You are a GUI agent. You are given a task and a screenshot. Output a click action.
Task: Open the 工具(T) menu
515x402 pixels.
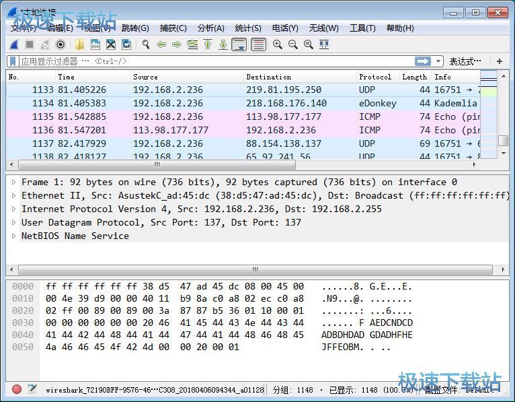click(362, 28)
